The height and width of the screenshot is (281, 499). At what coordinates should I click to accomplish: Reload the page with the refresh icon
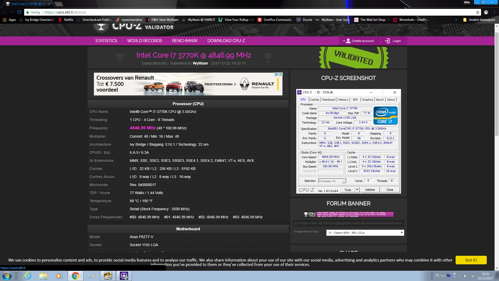point(19,12)
